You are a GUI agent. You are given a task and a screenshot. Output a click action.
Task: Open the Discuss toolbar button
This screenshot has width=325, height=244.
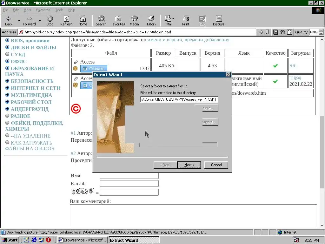coord(218,21)
